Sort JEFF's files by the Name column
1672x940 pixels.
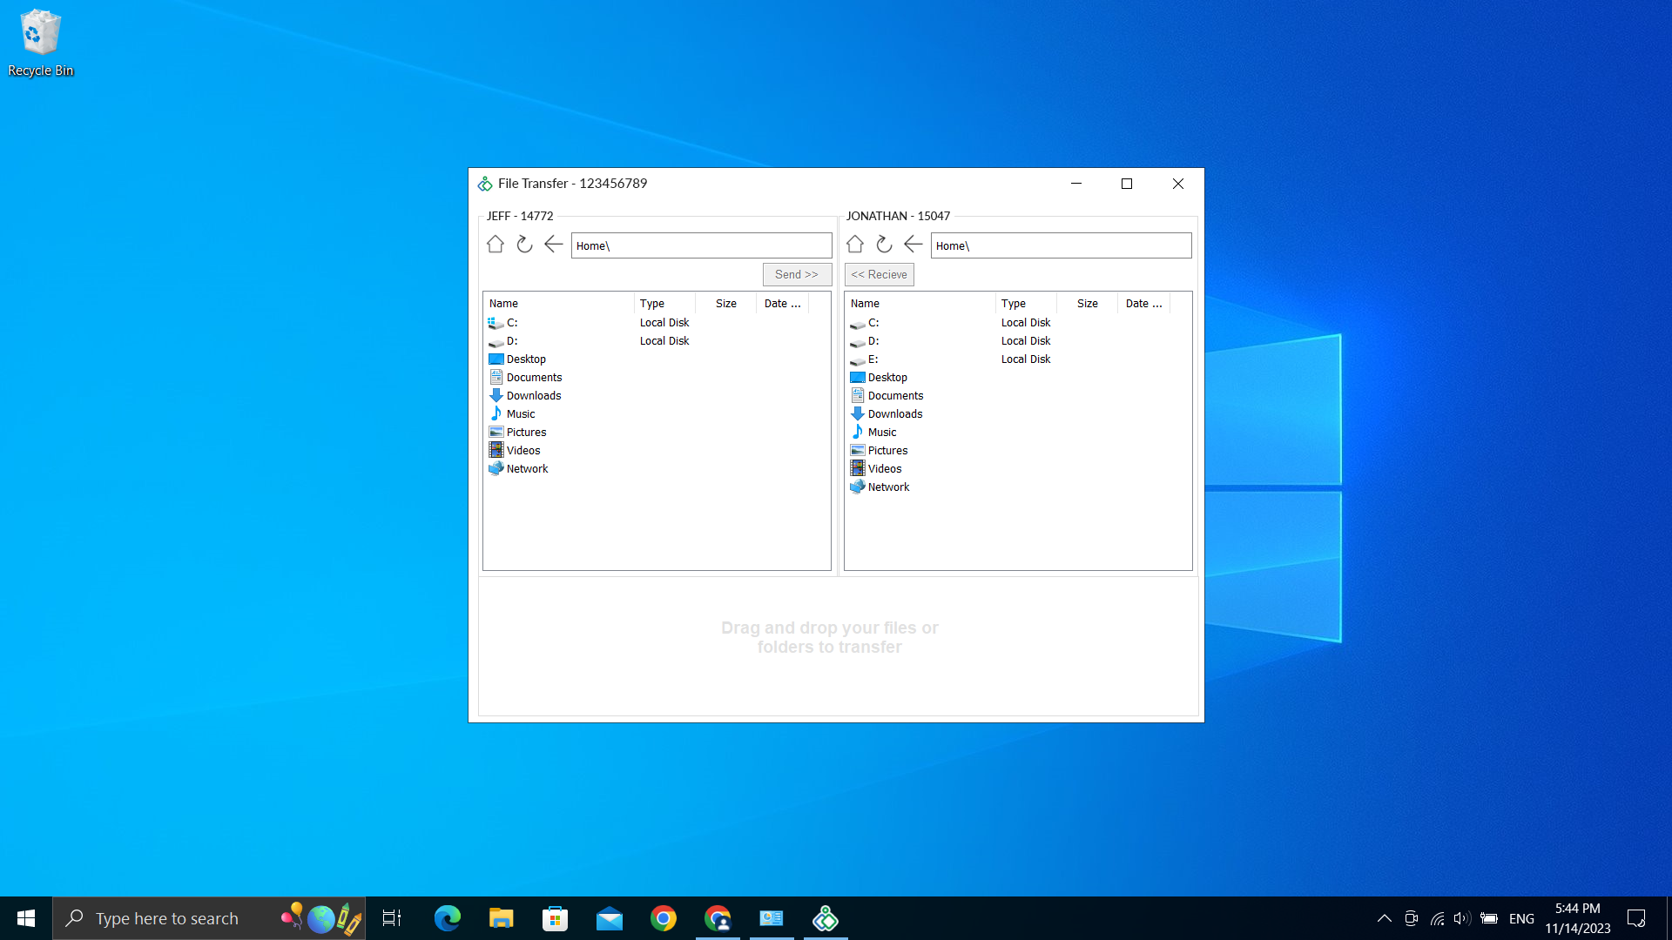pyautogui.click(x=503, y=303)
